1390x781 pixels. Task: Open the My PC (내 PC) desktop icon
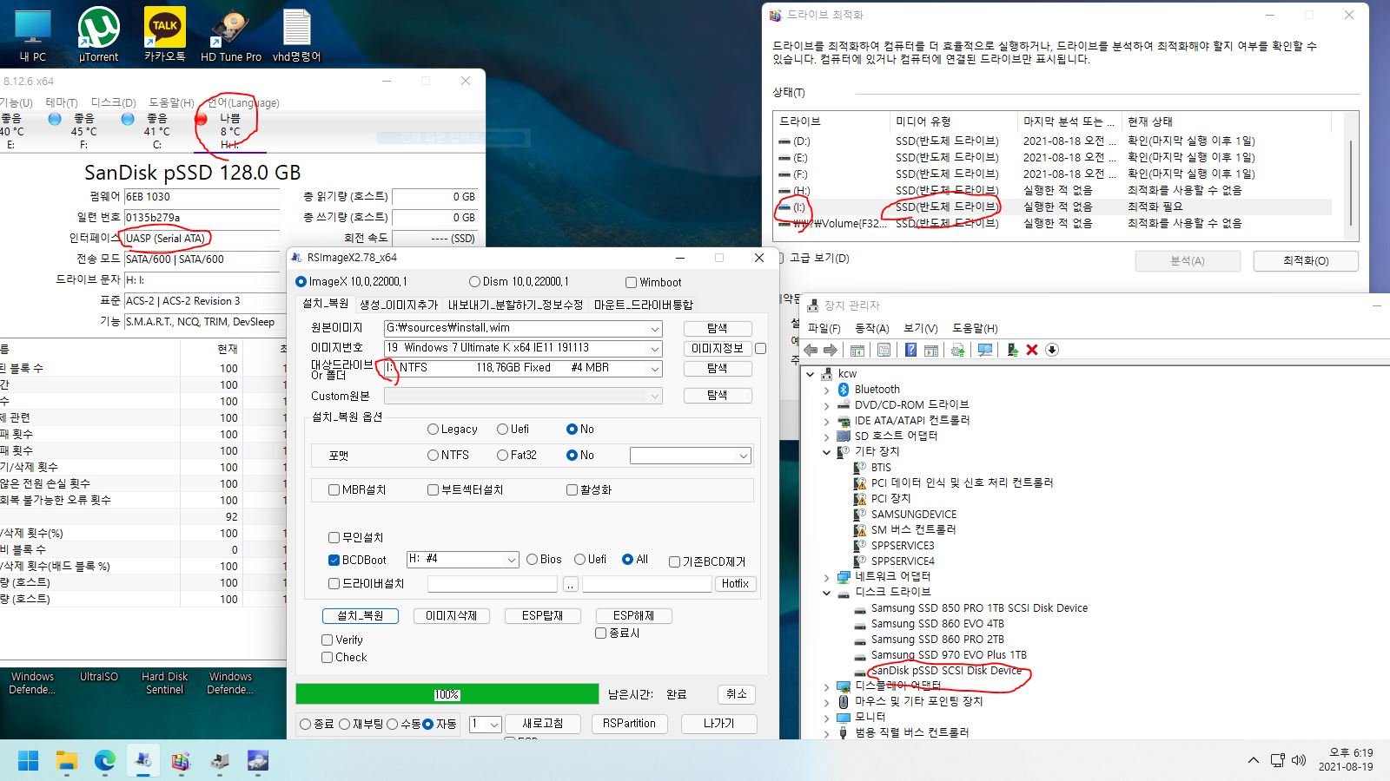coord(33,35)
